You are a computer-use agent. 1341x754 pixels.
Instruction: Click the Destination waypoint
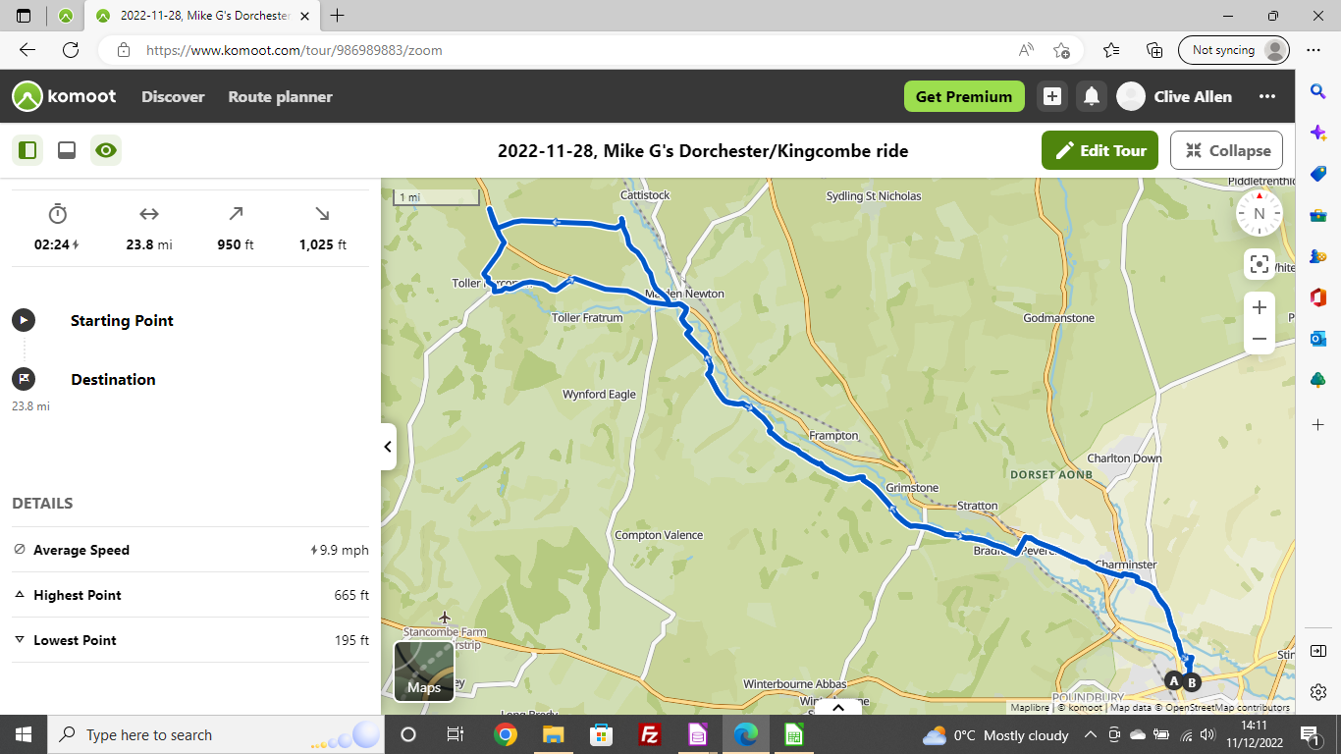pos(113,379)
